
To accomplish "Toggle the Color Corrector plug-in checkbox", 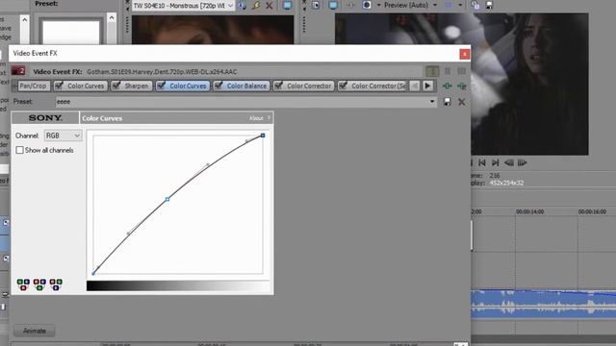I will [278, 86].
